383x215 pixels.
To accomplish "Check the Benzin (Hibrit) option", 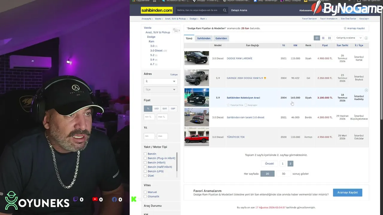I will click(145, 162).
